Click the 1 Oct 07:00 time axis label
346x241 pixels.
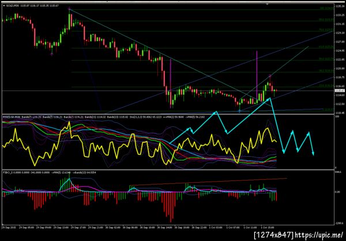point(233,227)
